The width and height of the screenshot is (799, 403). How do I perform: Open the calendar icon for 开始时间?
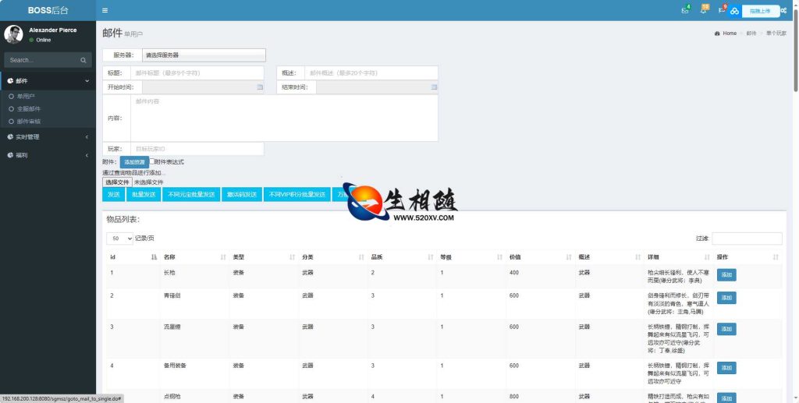[x=260, y=87]
